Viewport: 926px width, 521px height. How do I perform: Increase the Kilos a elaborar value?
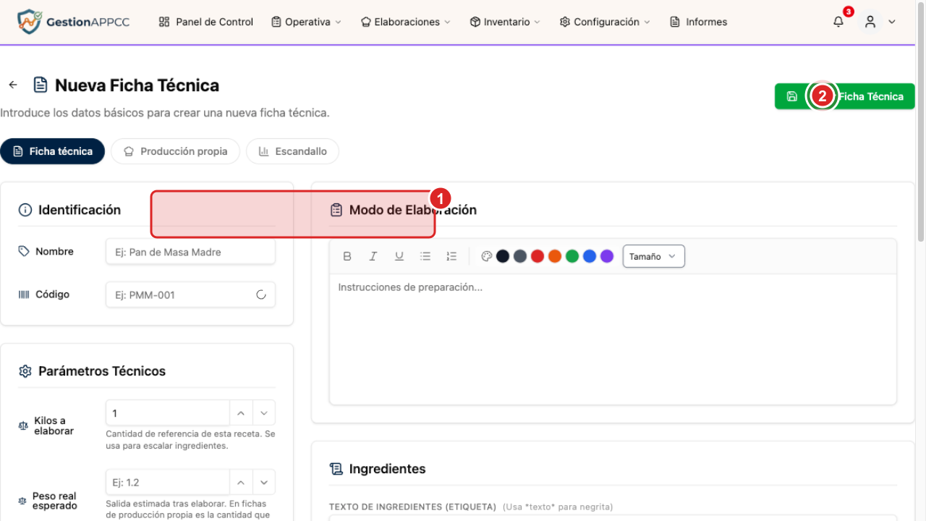coord(241,413)
